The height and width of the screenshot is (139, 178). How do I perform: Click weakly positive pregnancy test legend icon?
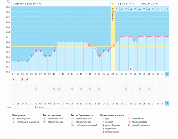pos(73,125)
